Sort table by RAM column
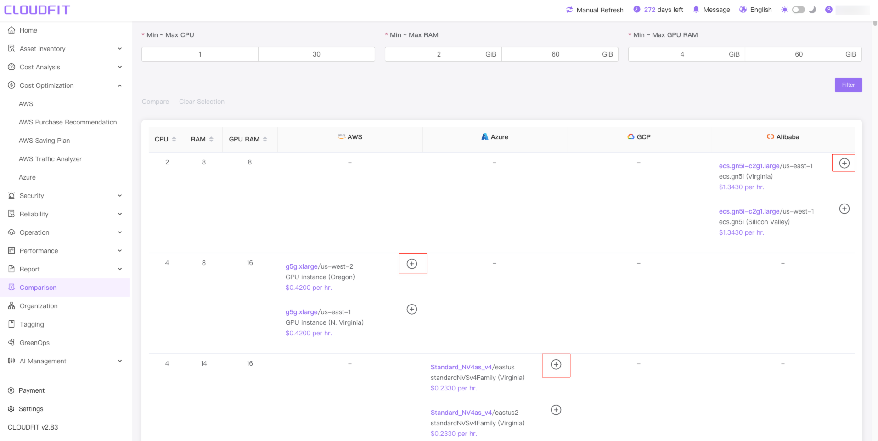878x441 pixels. (x=211, y=139)
